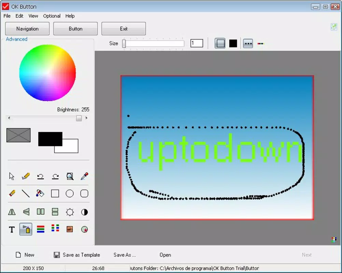Screen dimensions: 342x273
Task: Click the '200 X 150' status text
Action: tap(33, 268)
